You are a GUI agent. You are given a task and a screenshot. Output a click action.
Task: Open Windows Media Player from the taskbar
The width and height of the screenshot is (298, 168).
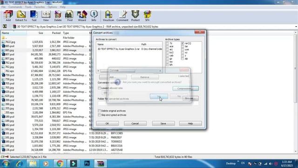tap(46, 163)
